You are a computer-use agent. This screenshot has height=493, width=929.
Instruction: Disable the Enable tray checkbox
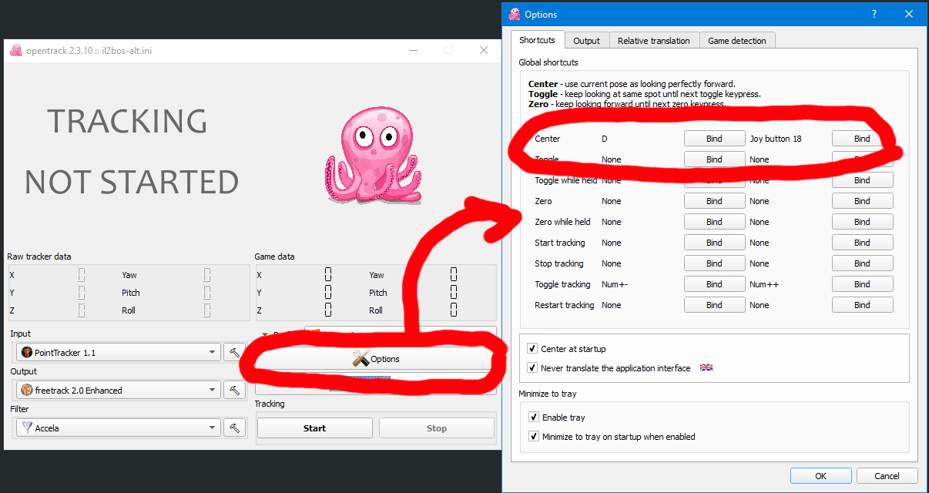534,418
